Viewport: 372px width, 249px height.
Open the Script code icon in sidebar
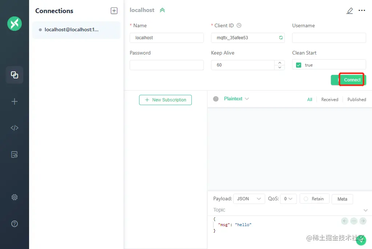click(15, 128)
